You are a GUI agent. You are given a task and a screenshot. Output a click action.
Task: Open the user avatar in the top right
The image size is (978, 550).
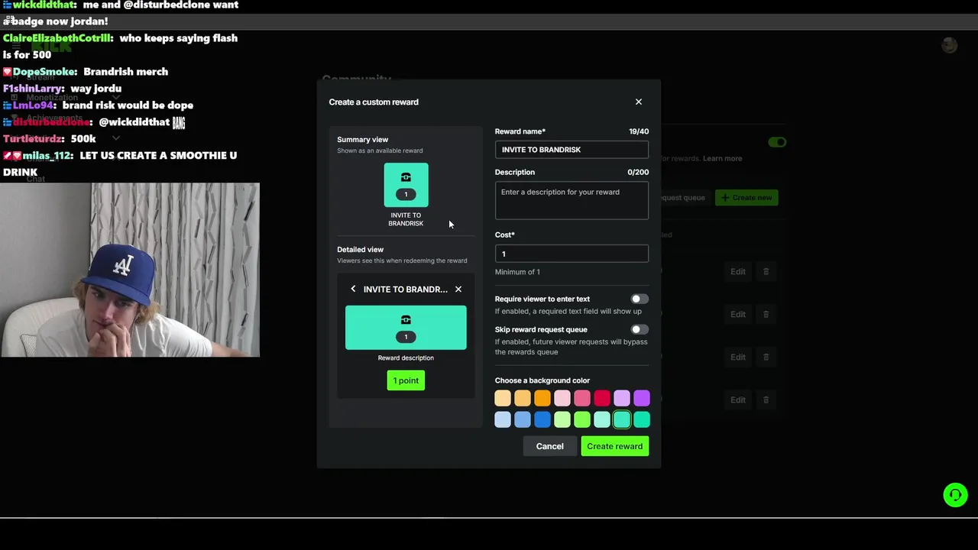949,46
